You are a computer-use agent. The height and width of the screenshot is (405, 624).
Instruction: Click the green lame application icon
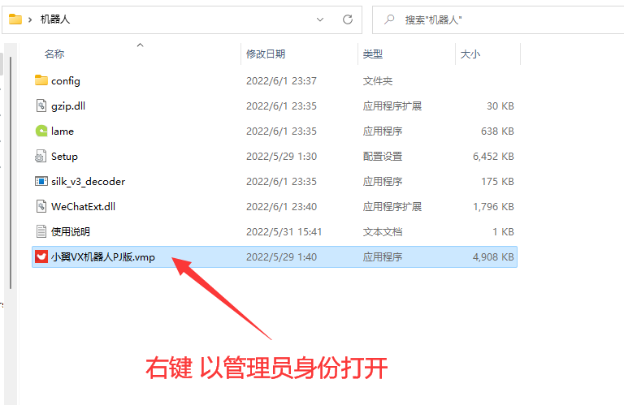[42, 131]
